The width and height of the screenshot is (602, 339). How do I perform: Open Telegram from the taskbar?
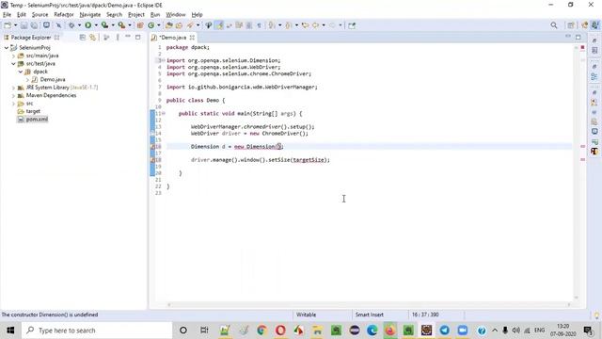(445, 331)
